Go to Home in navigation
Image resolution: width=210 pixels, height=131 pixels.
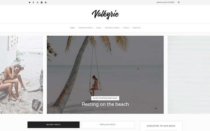(72, 28)
